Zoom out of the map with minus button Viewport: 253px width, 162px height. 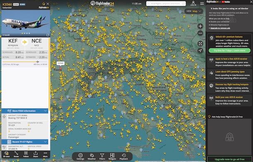coord(200,33)
